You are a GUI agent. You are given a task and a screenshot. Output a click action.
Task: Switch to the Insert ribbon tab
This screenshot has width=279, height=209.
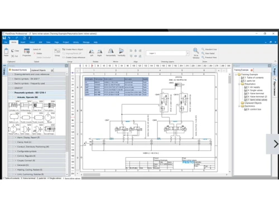(x=23, y=42)
